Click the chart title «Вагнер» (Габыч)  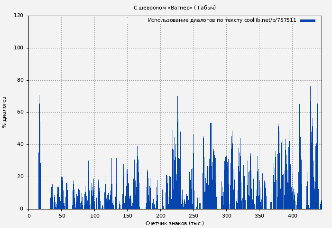coord(175,8)
